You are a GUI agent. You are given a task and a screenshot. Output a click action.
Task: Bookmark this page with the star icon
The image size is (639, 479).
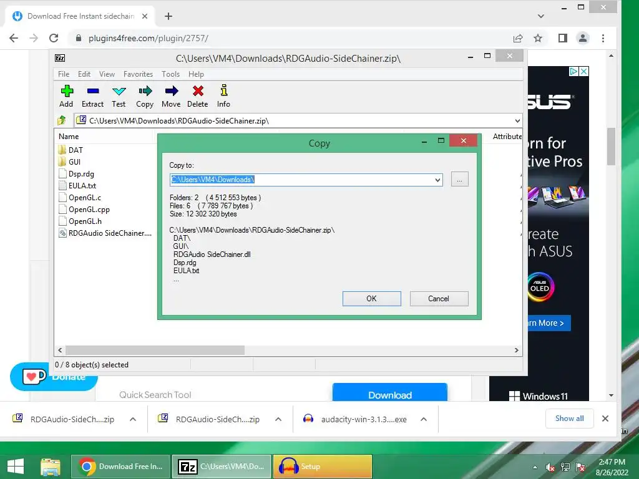pos(538,38)
